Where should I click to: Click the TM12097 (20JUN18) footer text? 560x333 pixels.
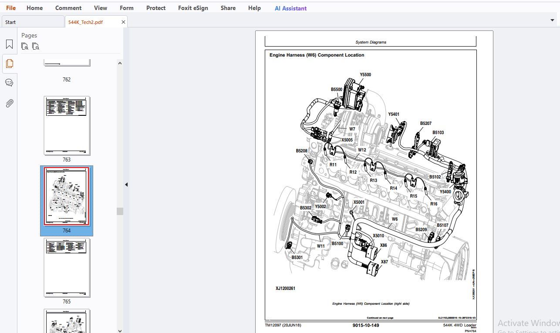tap(283, 325)
